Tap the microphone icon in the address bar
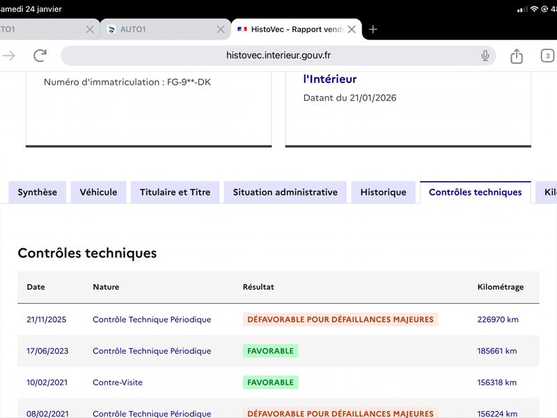This screenshot has width=557, height=418. [x=485, y=56]
